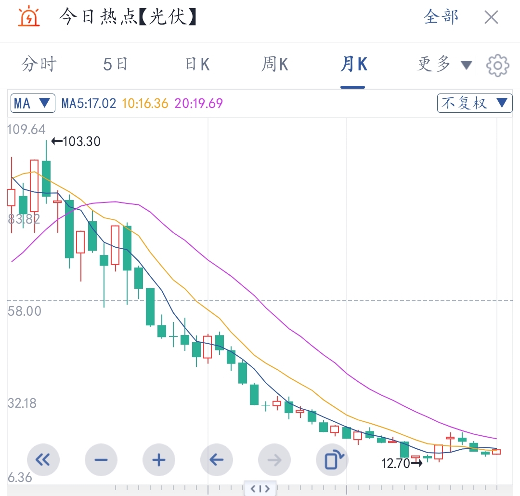Move chart left with left arrow button
The width and height of the screenshot is (520, 496).
(217, 460)
